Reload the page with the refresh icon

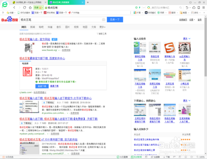click(x=24, y=7)
